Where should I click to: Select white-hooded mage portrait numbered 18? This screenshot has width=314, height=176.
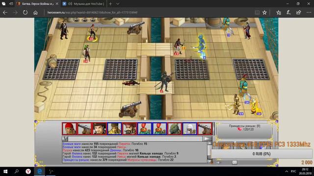(189, 129)
